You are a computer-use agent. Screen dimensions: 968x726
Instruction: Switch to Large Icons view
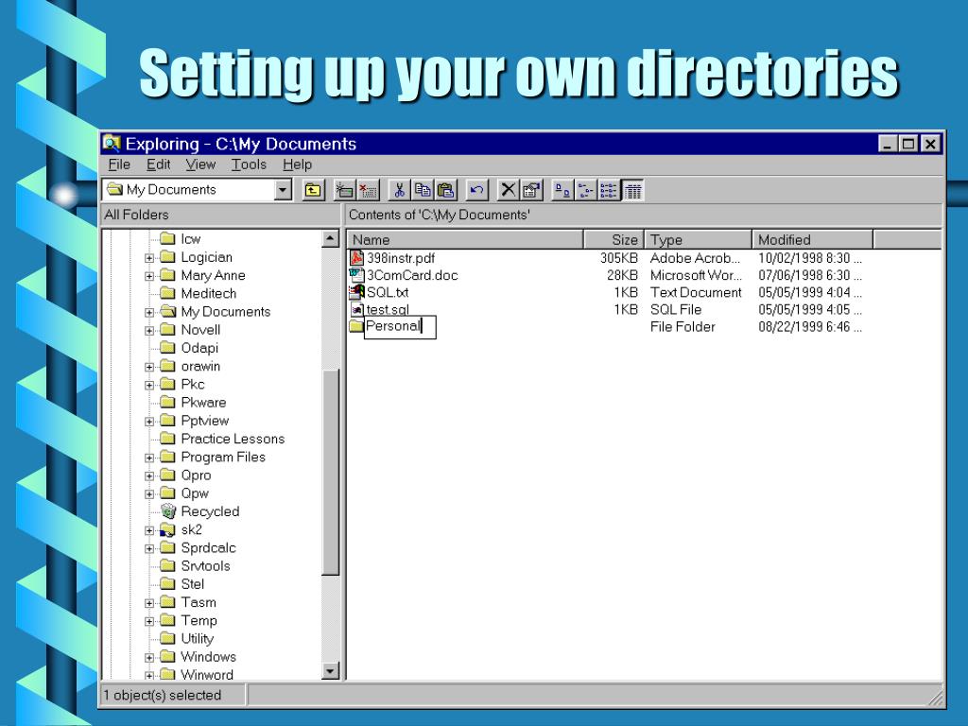562,190
